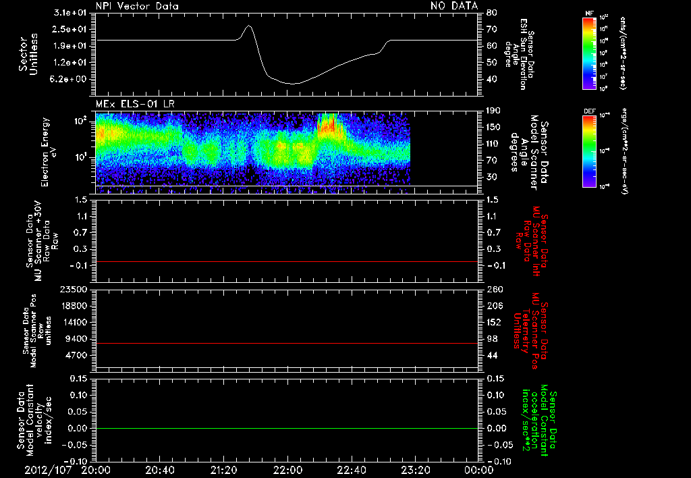691x478 pixels.
Task: Click the '18800' Scanner Pos axis value
Action: pyautogui.click(x=74, y=306)
